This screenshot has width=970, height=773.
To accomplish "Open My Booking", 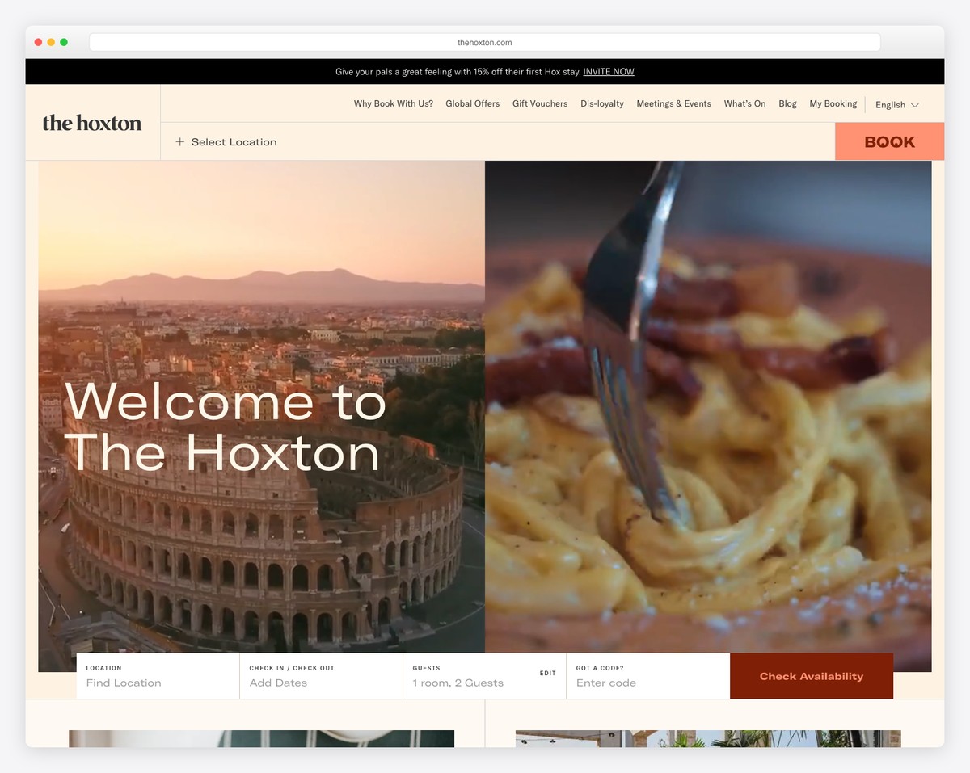I will [x=833, y=104].
